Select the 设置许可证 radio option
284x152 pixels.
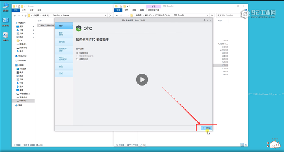point(77,59)
